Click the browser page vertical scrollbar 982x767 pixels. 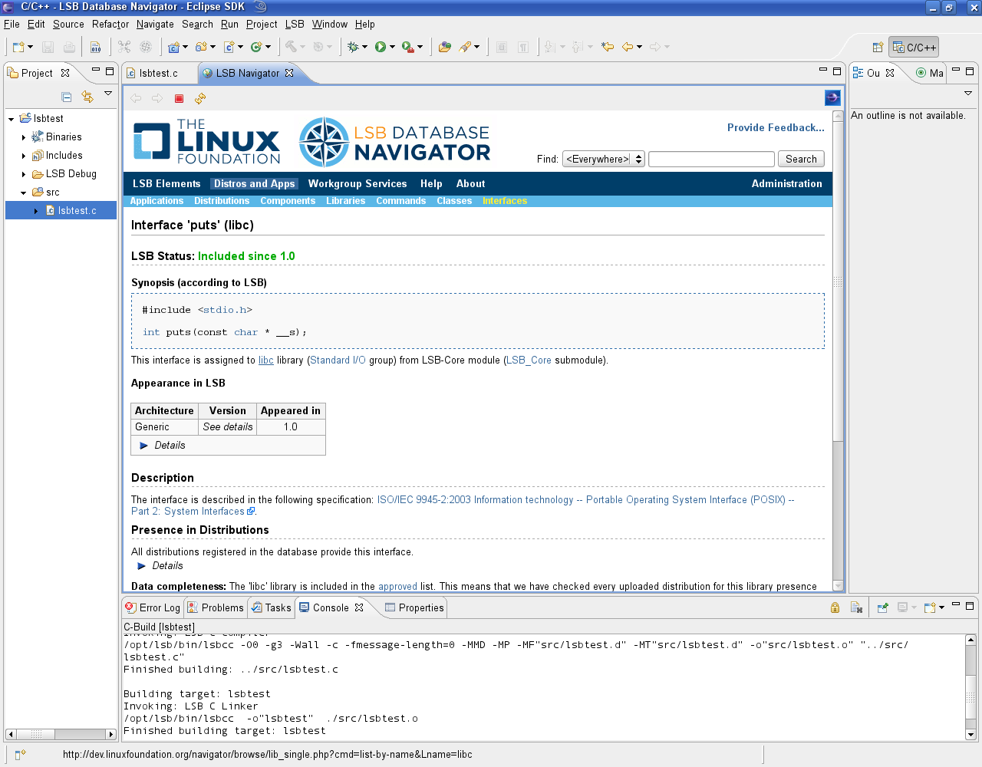tap(838, 353)
